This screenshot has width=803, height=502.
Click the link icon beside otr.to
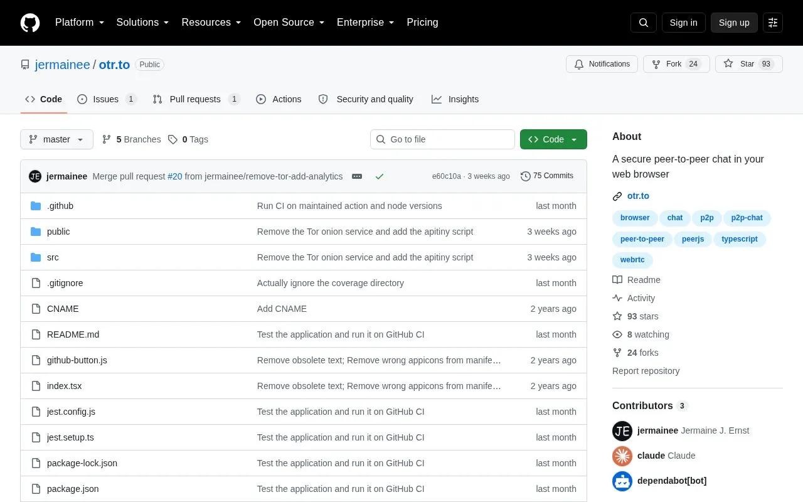(x=617, y=196)
